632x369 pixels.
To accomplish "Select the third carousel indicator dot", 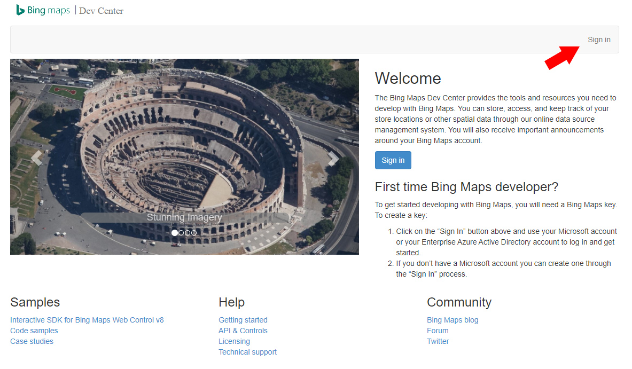I will pyautogui.click(x=188, y=233).
